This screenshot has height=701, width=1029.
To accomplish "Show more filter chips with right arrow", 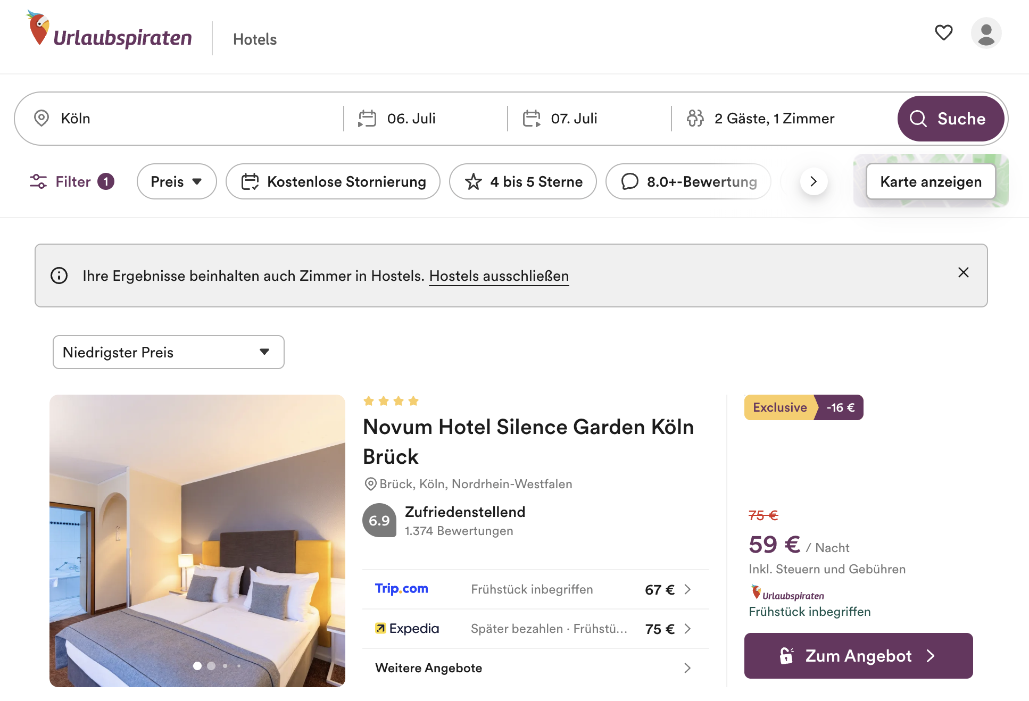I will pyautogui.click(x=814, y=181).
